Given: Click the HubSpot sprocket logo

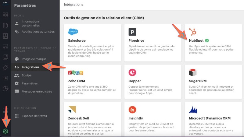Looking at the screenshot, I should click(x=192, y=32).
